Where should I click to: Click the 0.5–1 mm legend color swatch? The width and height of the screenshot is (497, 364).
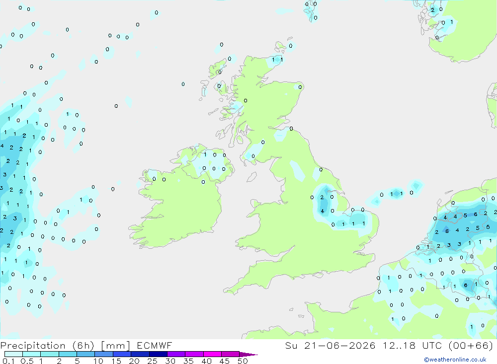pyautogui.click(x=32, y=354)
